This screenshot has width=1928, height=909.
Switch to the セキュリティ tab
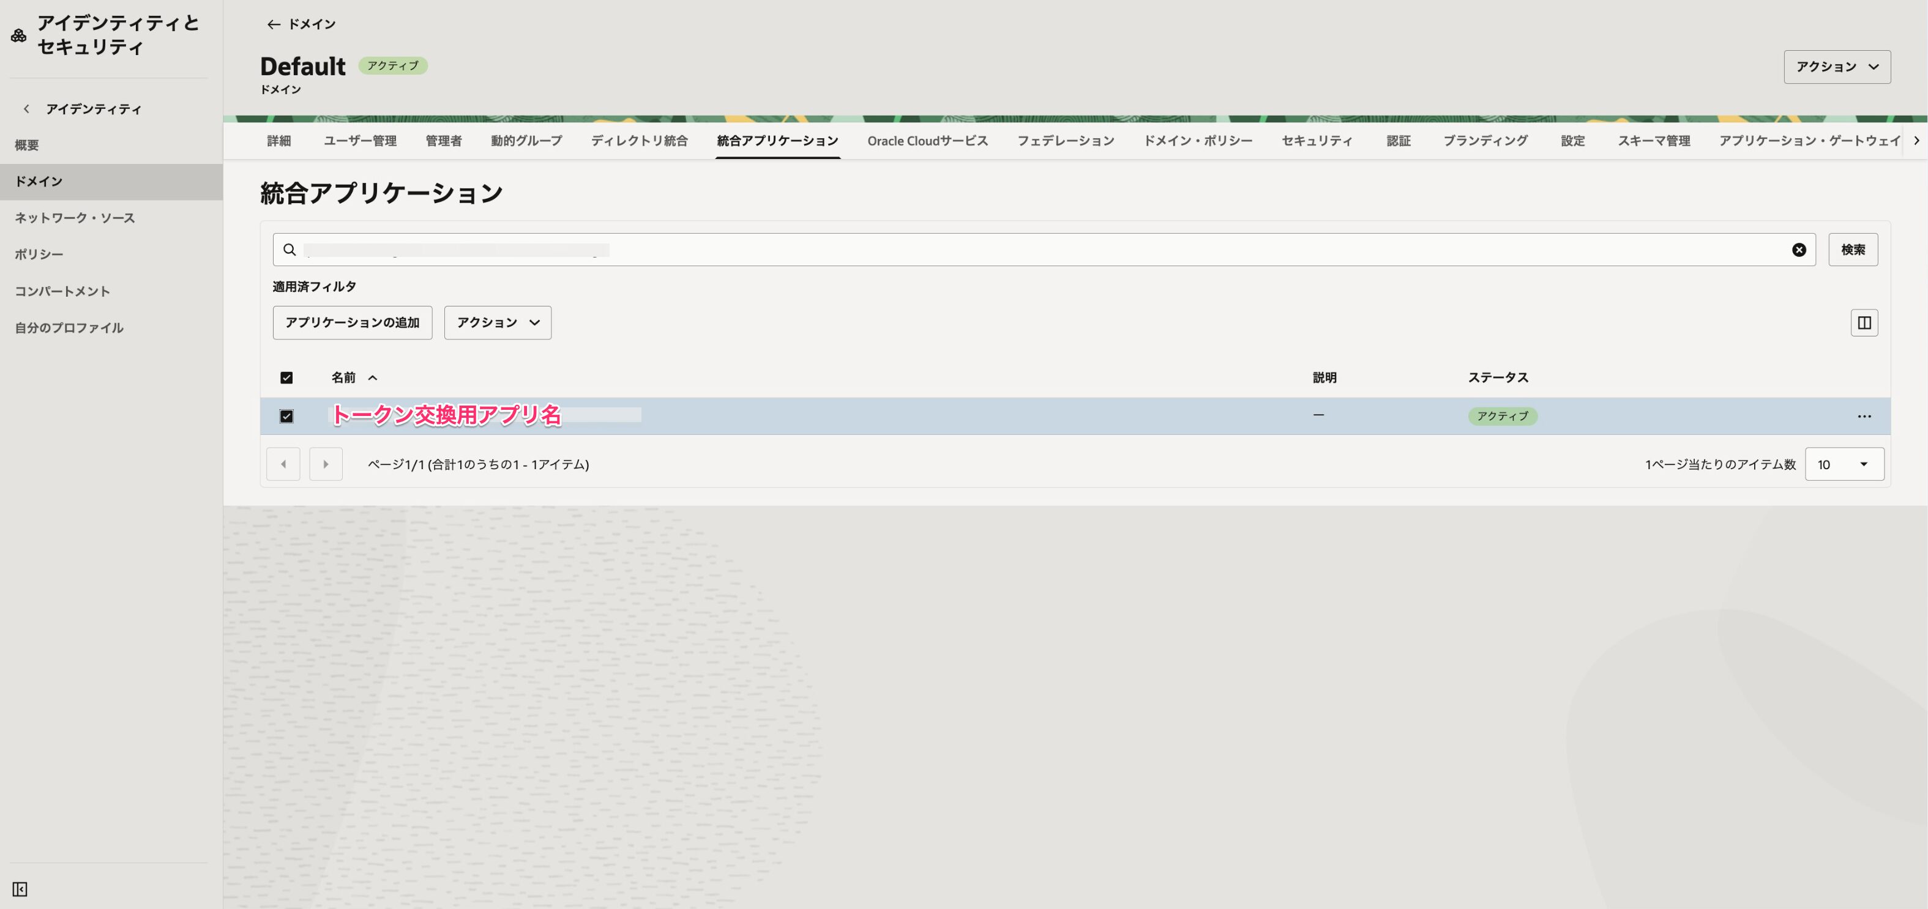click(1317, 141)
